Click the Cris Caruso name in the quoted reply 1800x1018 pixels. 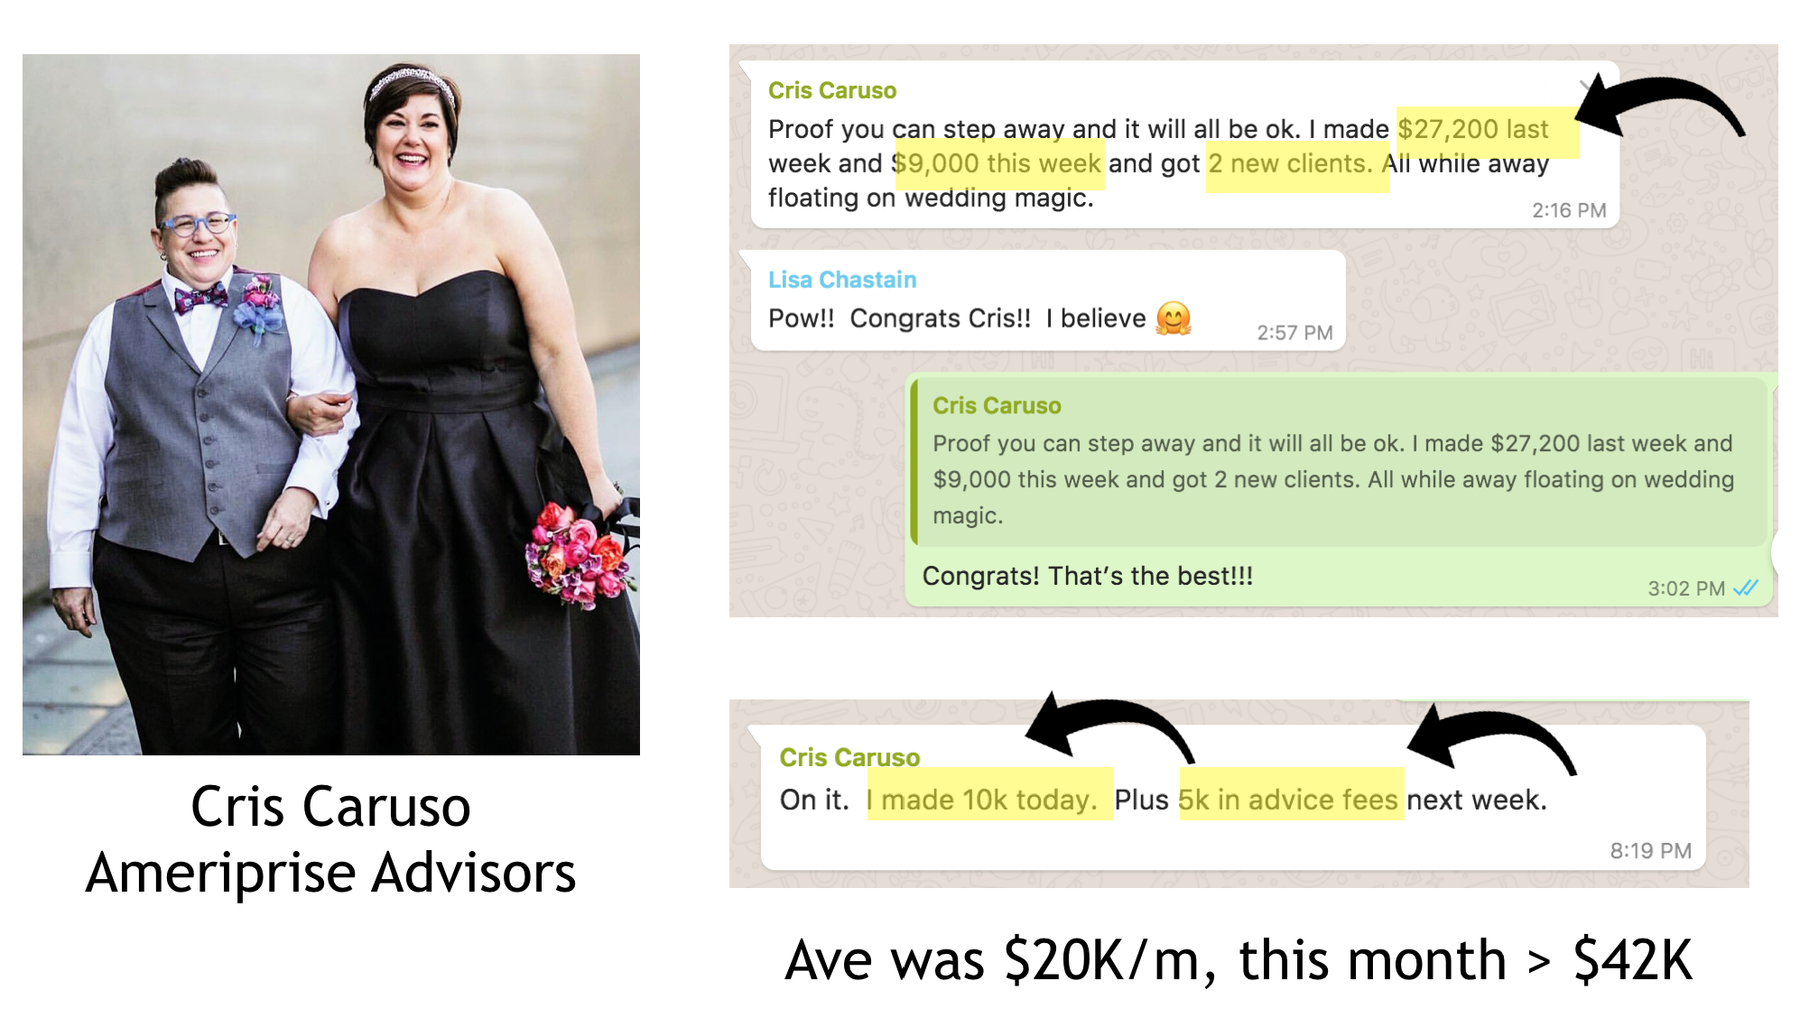tap(997, 406)
